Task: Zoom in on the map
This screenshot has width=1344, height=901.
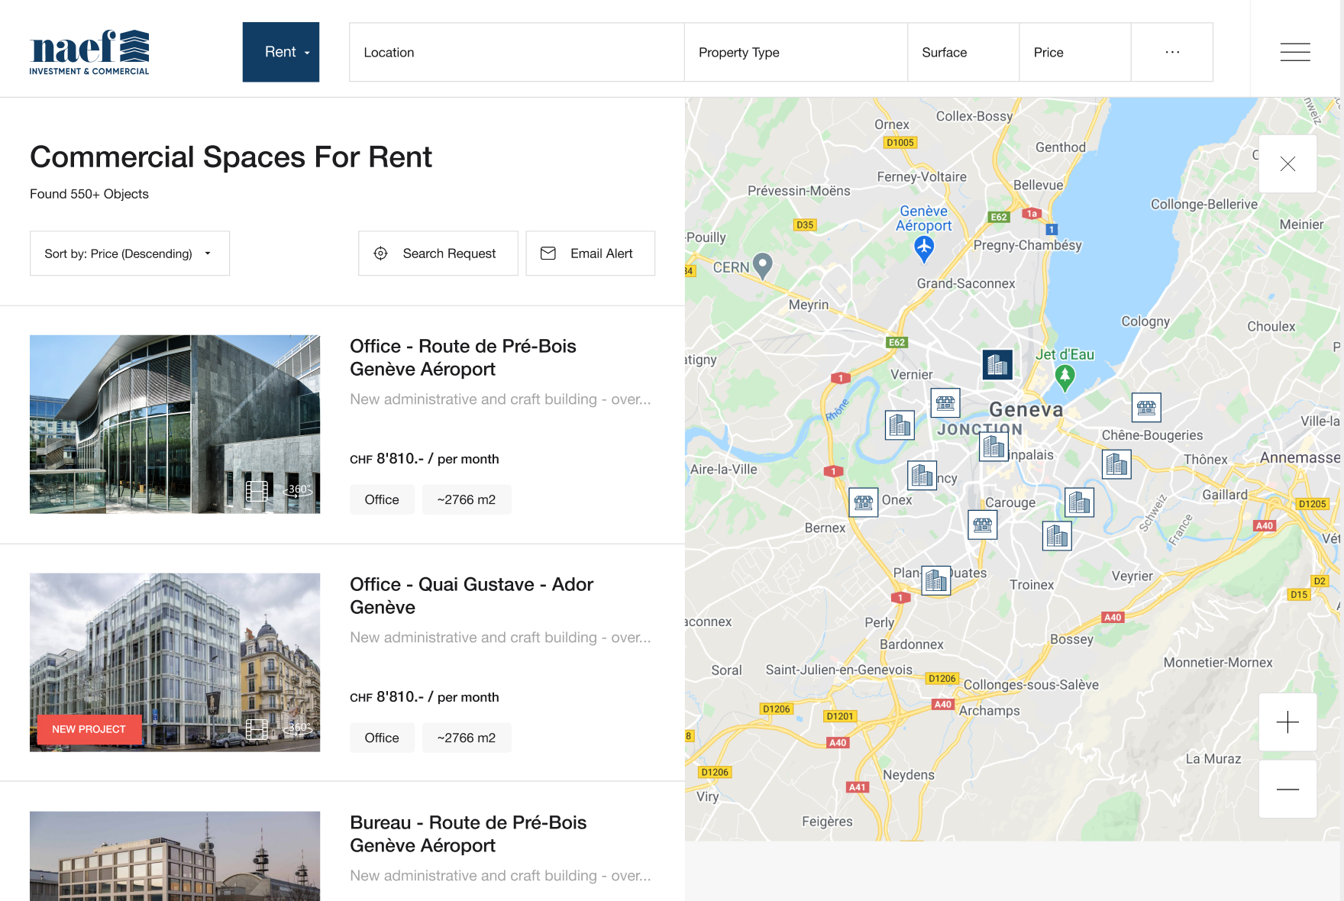Action: tap(1287, 722)
